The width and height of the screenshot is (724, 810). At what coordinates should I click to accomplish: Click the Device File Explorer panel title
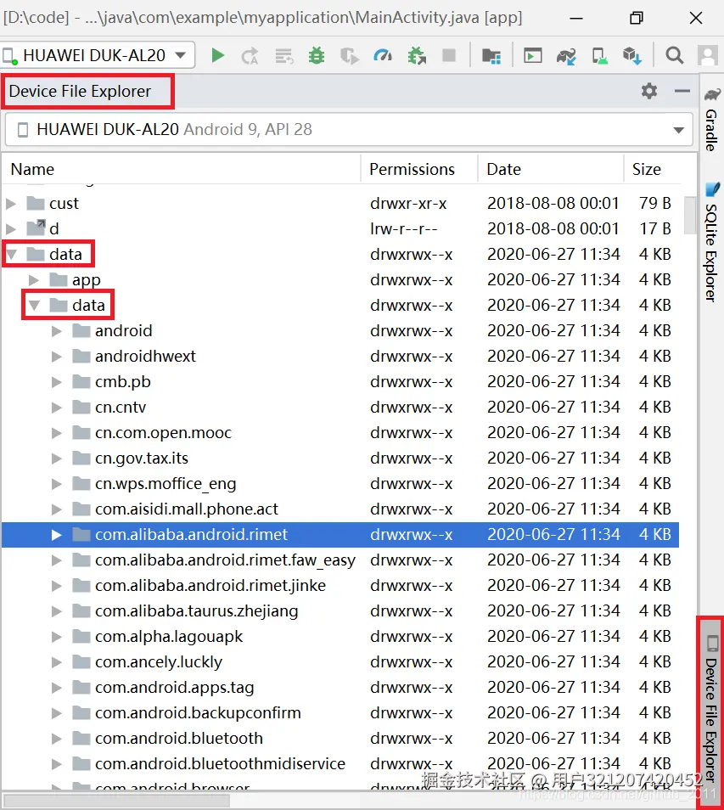pyautogui.click(x=80, y=92)
